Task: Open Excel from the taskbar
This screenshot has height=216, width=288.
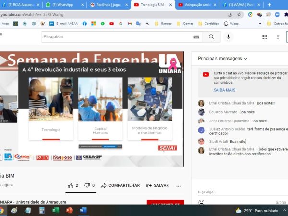Action: pos(56,210)
